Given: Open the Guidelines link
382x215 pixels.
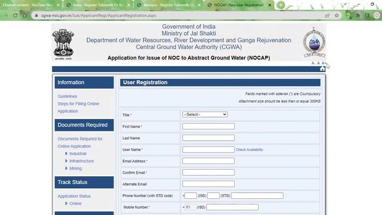Looking at the screenshot, I should (67, 96).
